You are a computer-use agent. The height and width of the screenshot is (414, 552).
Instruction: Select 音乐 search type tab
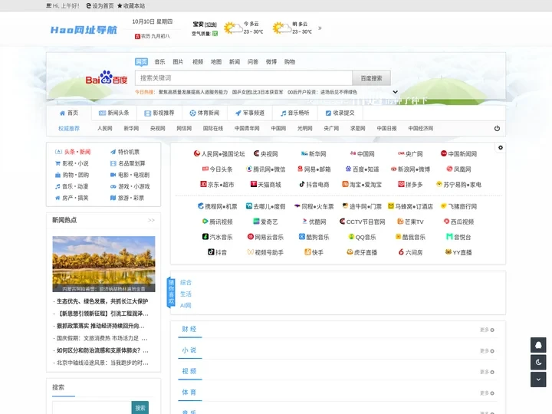(x=159, y=62)
